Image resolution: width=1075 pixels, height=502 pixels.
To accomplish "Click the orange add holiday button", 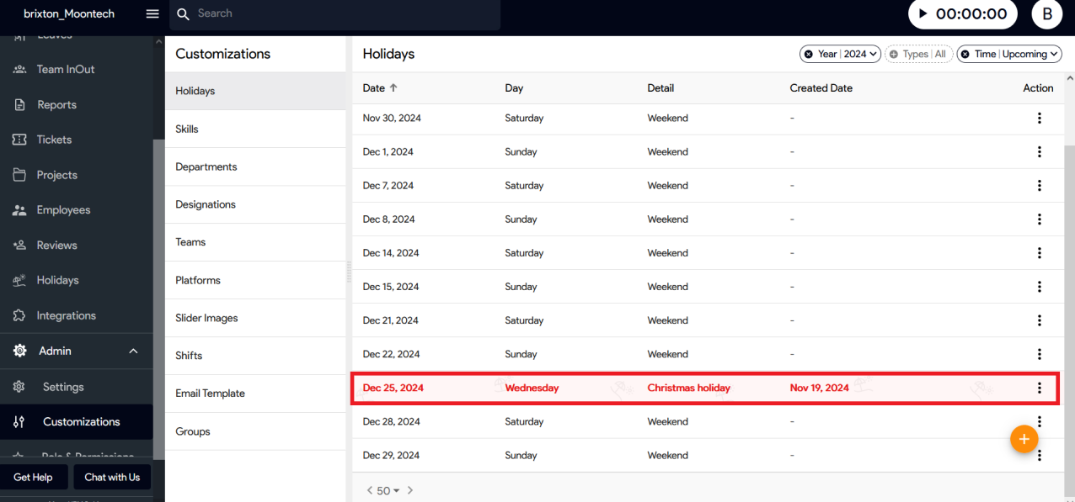I will click(1024, 439).
